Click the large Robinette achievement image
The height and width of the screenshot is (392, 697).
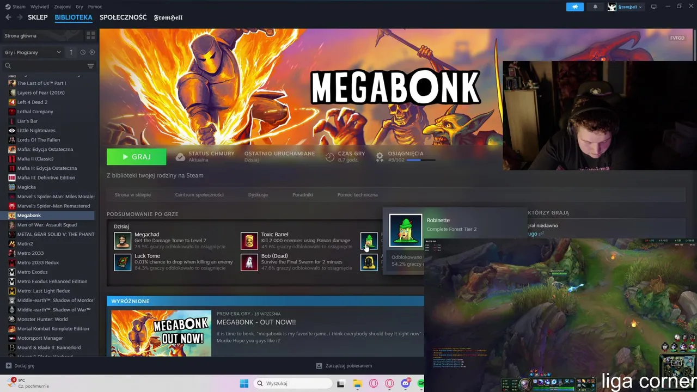406,230
